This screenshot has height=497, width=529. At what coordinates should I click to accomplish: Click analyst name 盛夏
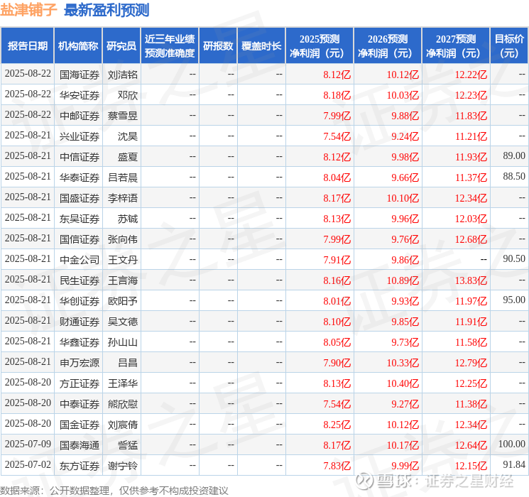pos(128,157)
